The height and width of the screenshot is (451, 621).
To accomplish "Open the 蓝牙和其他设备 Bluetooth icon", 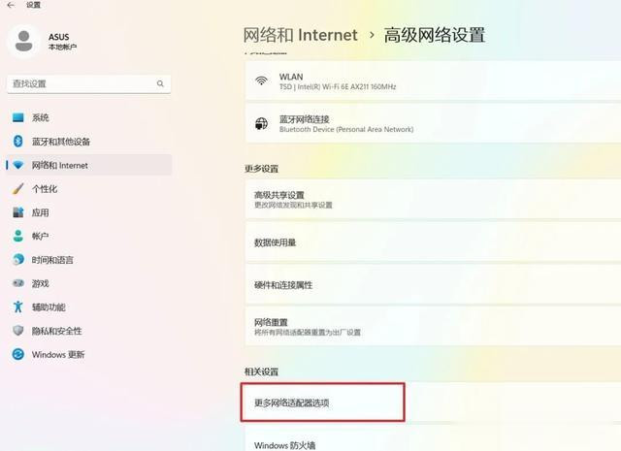I will (17, 141).
